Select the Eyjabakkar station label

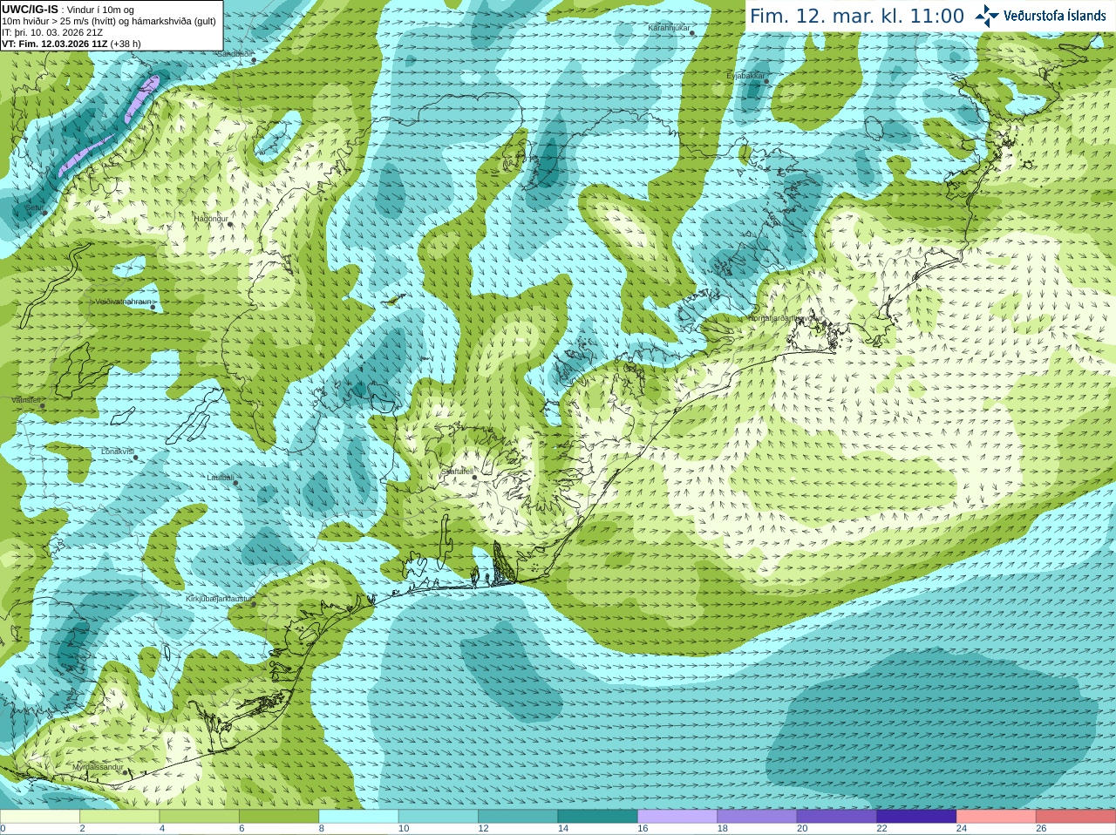click(745, 76)
